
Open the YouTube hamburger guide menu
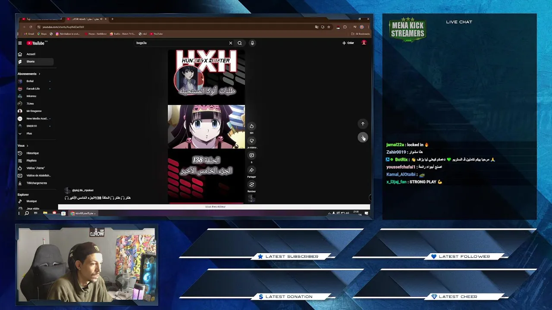[20, 43]
